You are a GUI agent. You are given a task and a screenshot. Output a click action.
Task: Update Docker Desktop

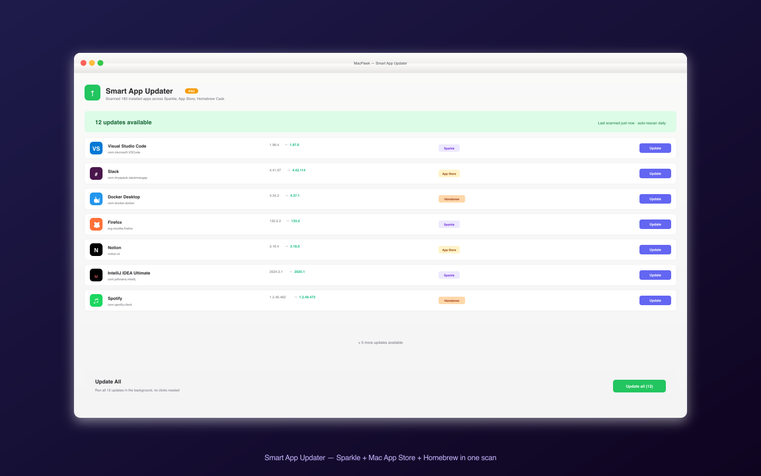655,199
